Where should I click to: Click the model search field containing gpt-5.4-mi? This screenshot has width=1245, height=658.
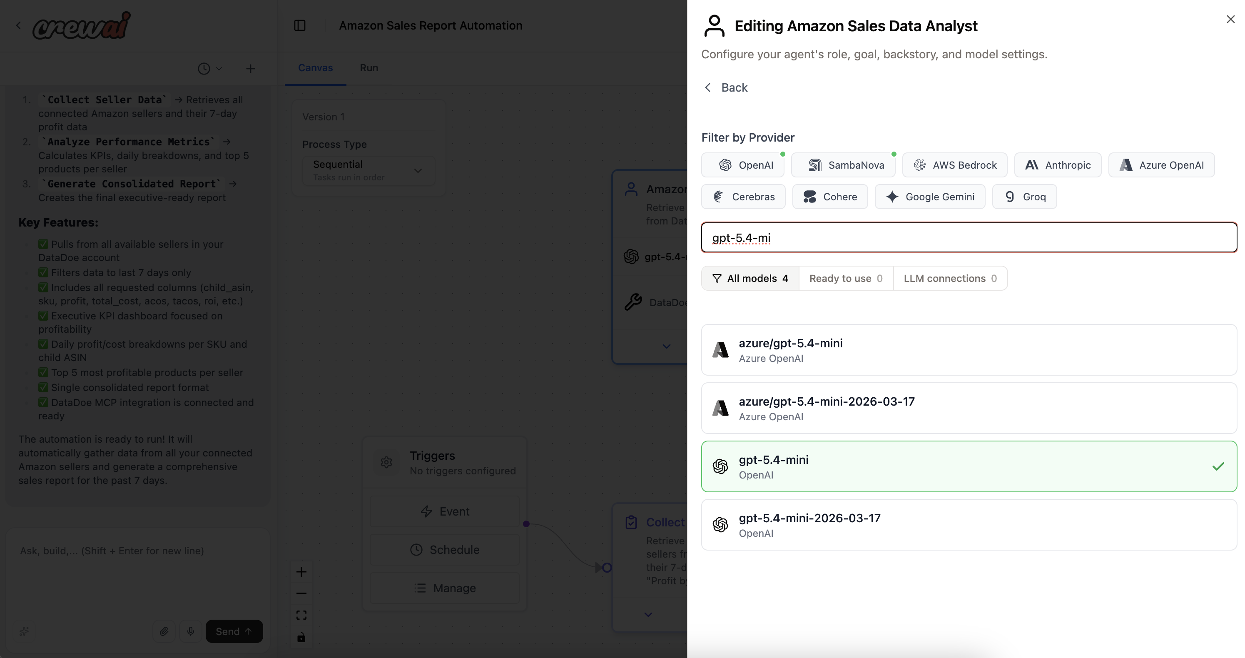coord(969,238)
